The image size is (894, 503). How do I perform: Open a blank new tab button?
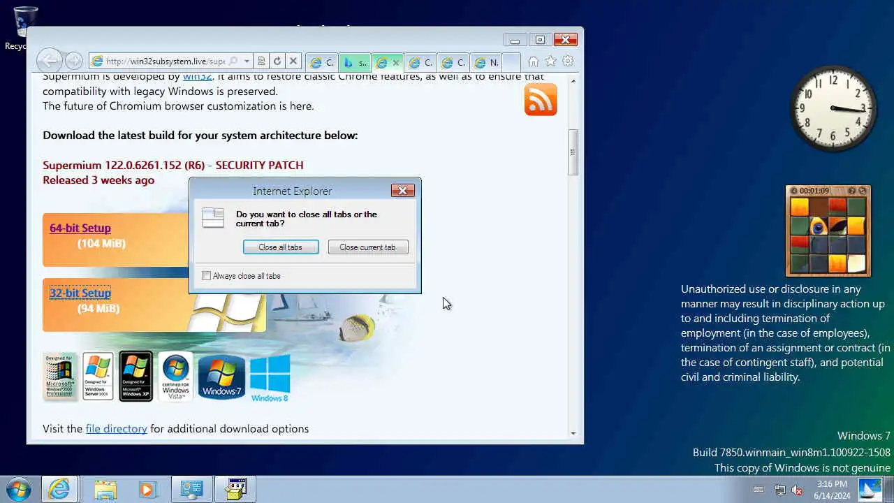(x=511, y=62)
